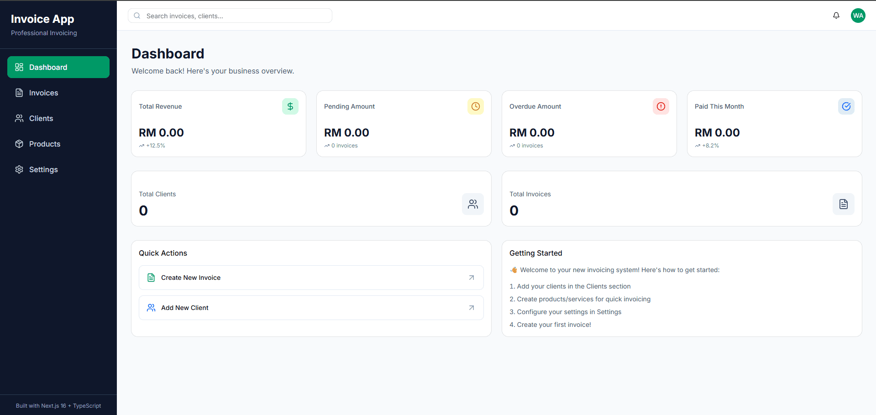Click the Create New Invoice quick action
This screenshot has height=415, width=876.
coord(311,277)
